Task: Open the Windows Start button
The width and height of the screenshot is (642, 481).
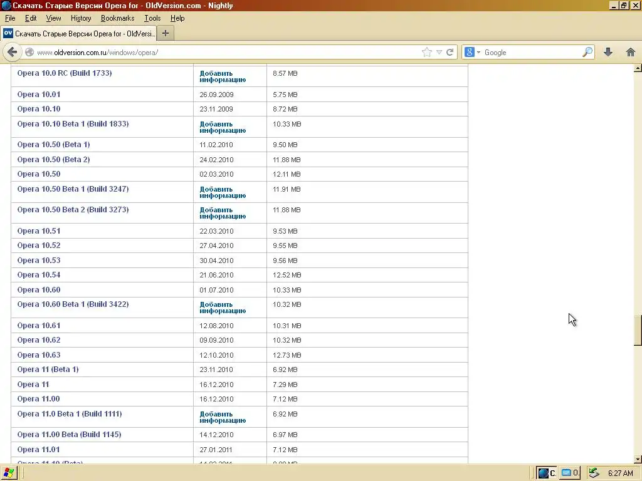Action: [x=9, y=473]
